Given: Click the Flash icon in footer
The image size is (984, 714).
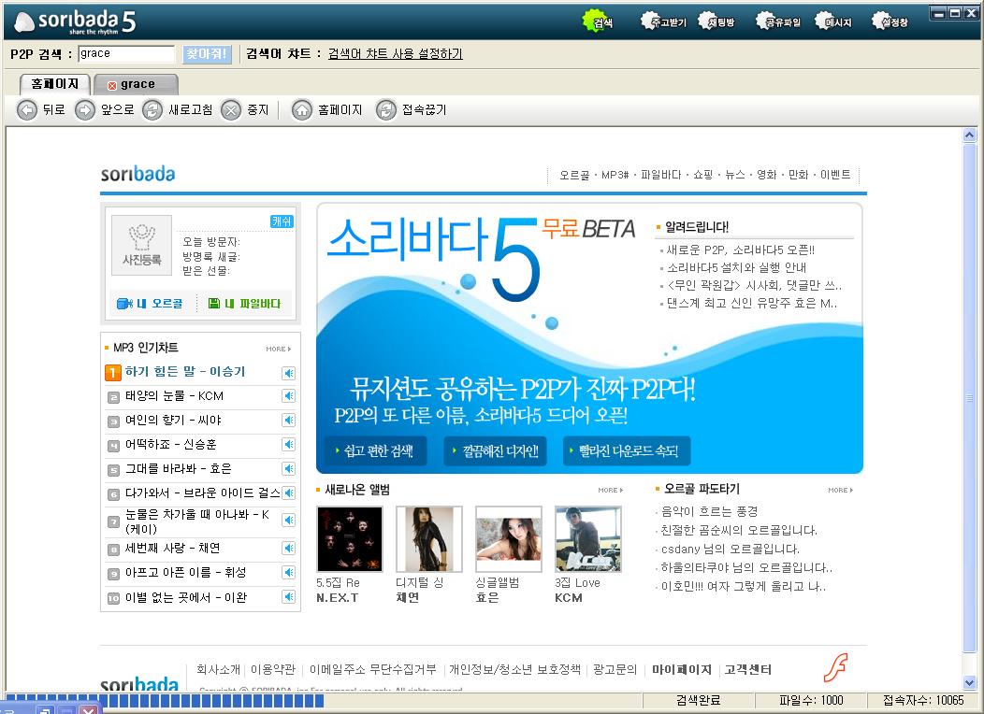Looking at the screenshot, I should click(836, 668).
